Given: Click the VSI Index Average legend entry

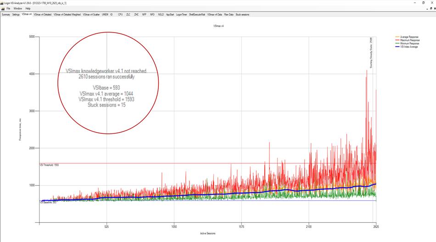Looking at the screenshot, I should (407, 47).
